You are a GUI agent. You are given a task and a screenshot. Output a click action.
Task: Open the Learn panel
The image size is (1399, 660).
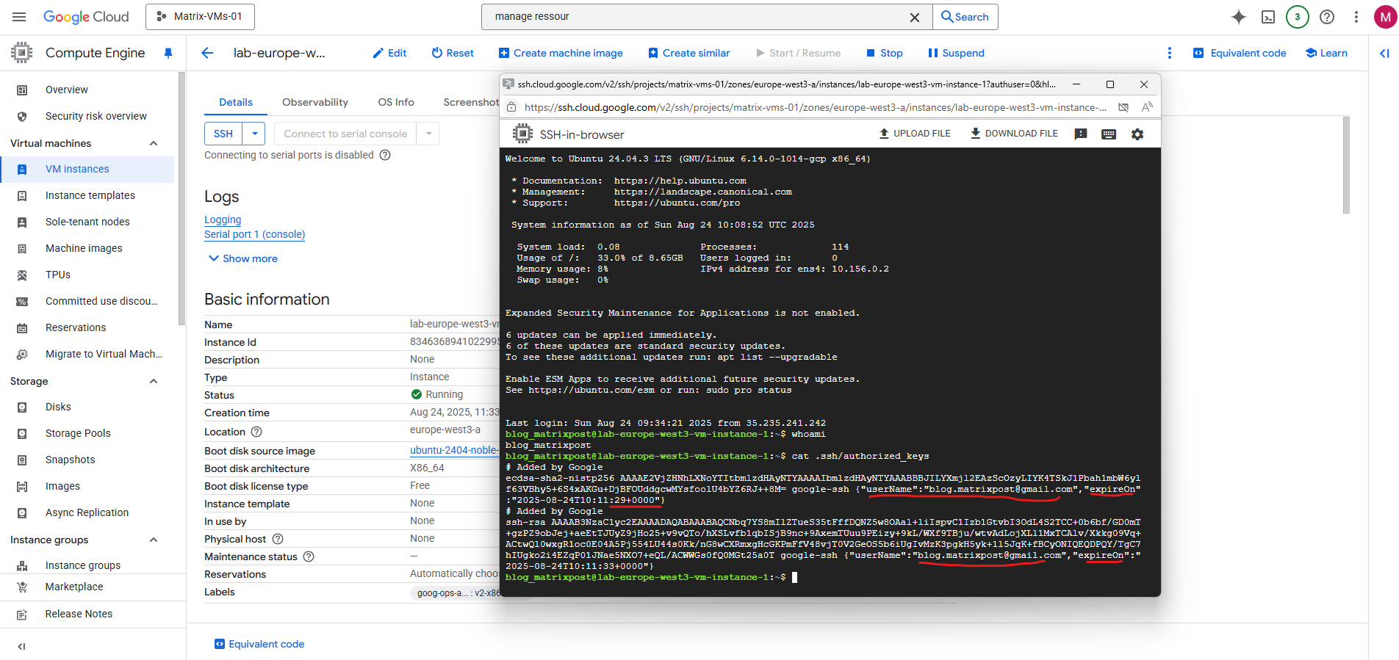click(1326, 53)
